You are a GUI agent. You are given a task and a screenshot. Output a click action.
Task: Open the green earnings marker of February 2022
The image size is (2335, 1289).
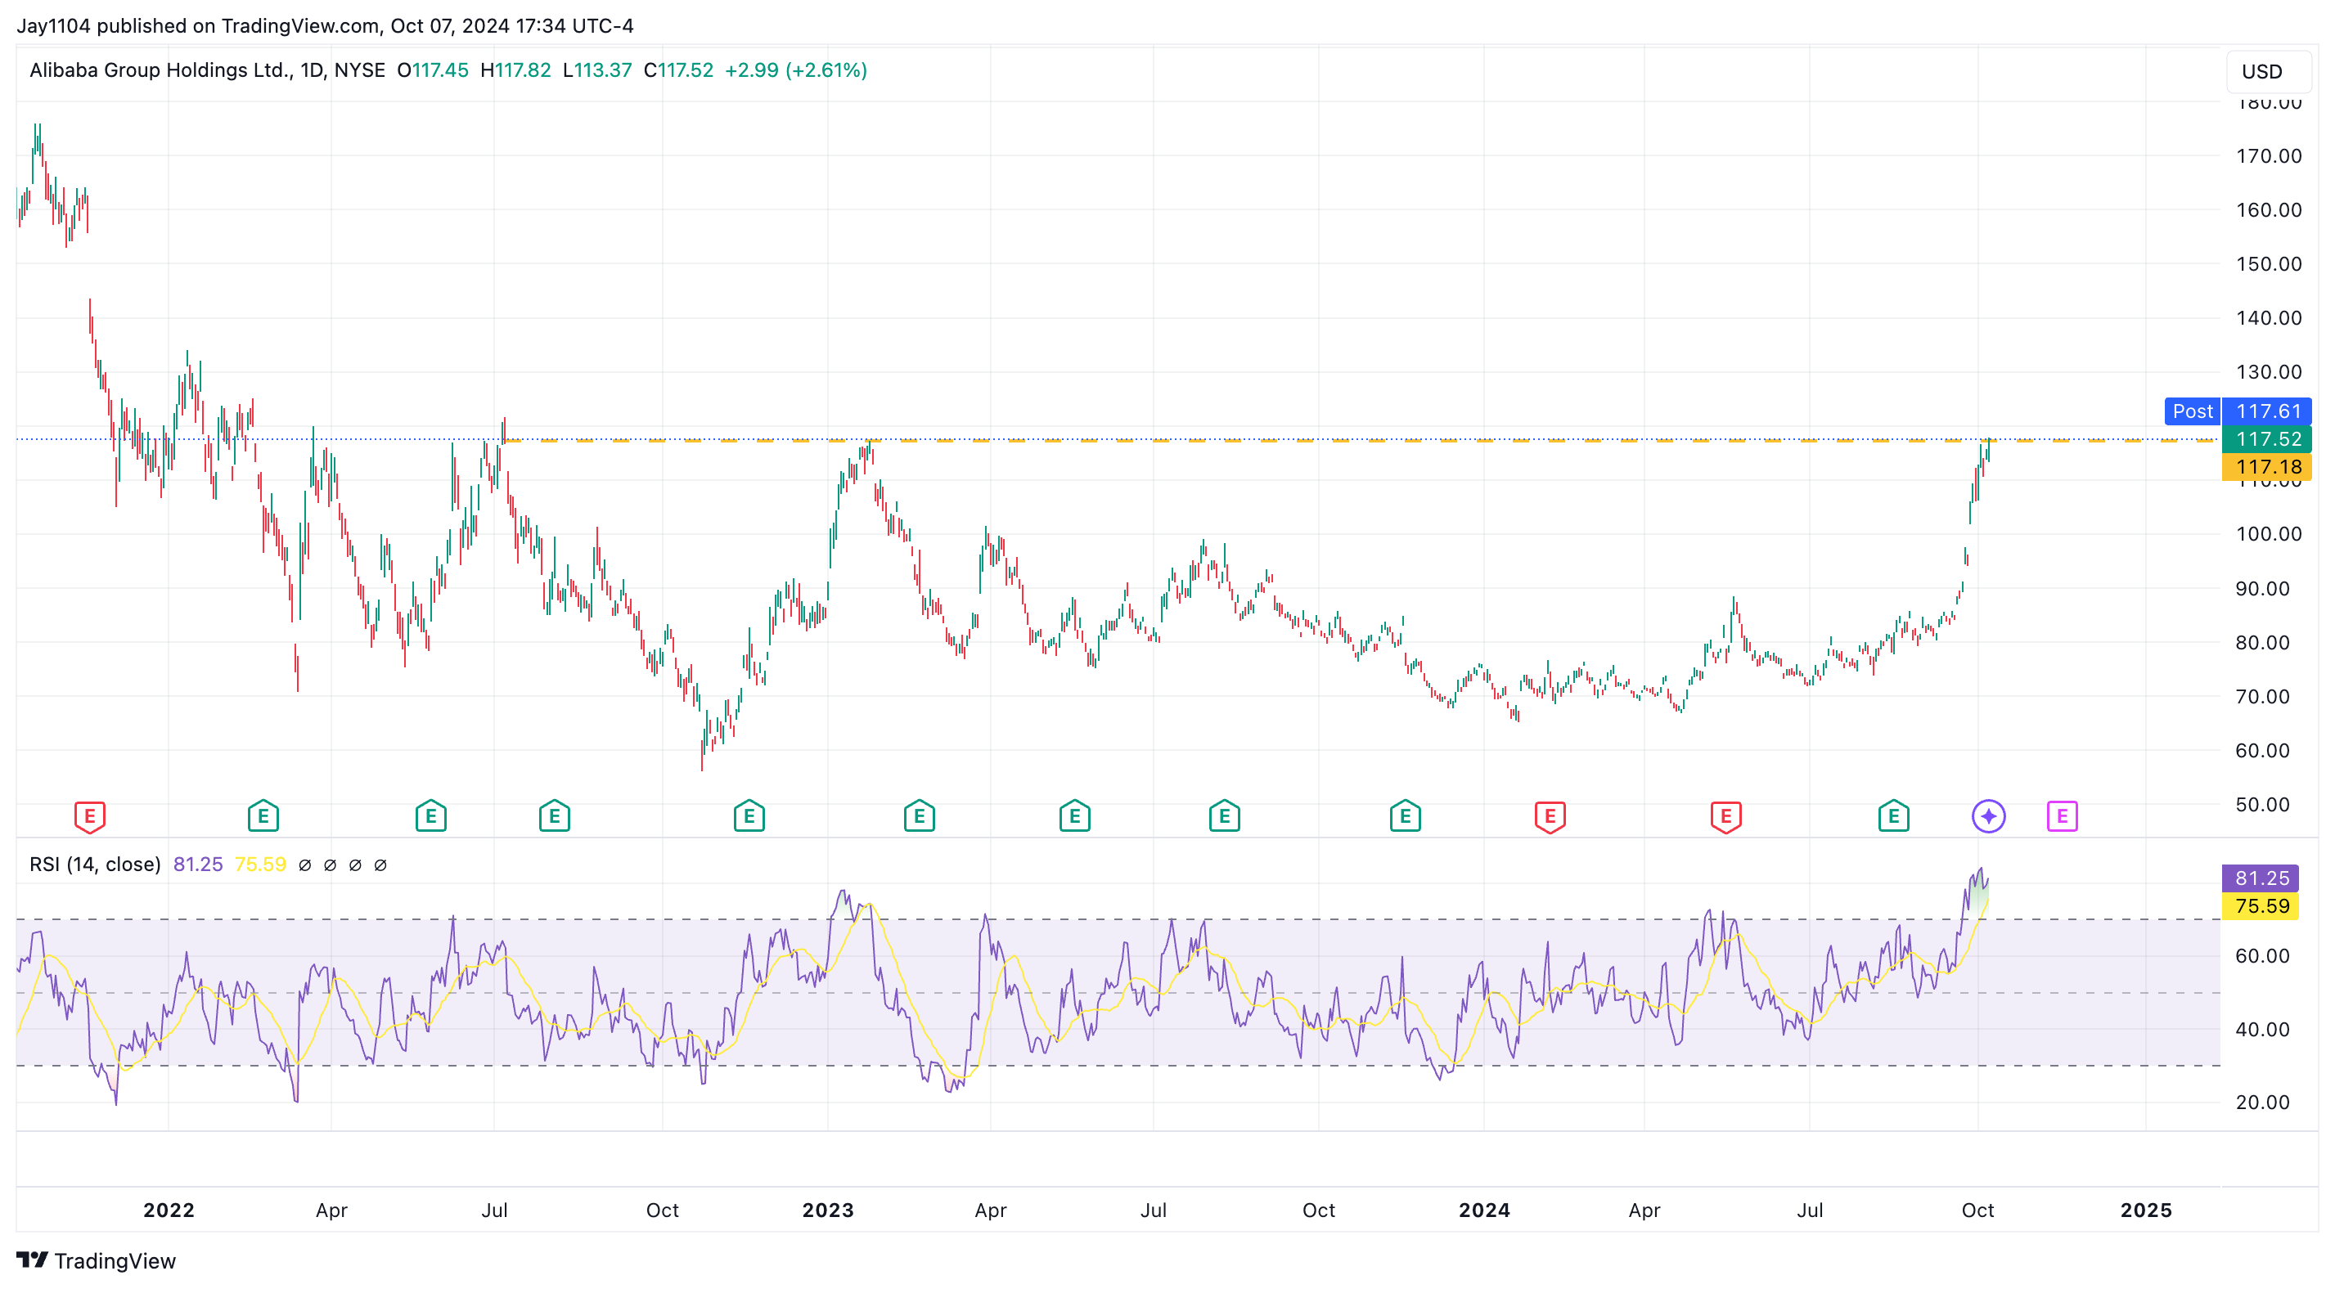click(263, 817)
